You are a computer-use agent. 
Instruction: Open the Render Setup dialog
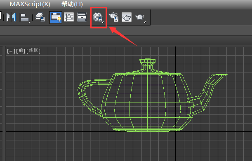(113, 17)
